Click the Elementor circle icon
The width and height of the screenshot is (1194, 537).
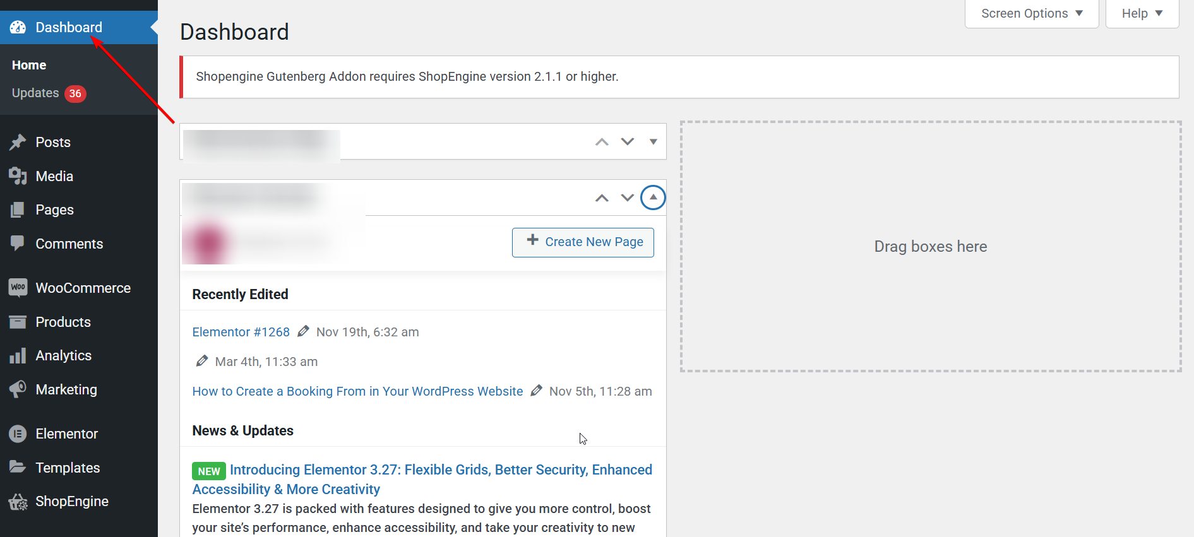pyautogui.click(x=18, y=434)
